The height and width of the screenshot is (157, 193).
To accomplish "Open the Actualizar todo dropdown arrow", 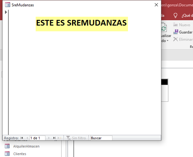I will pos(168,41).
